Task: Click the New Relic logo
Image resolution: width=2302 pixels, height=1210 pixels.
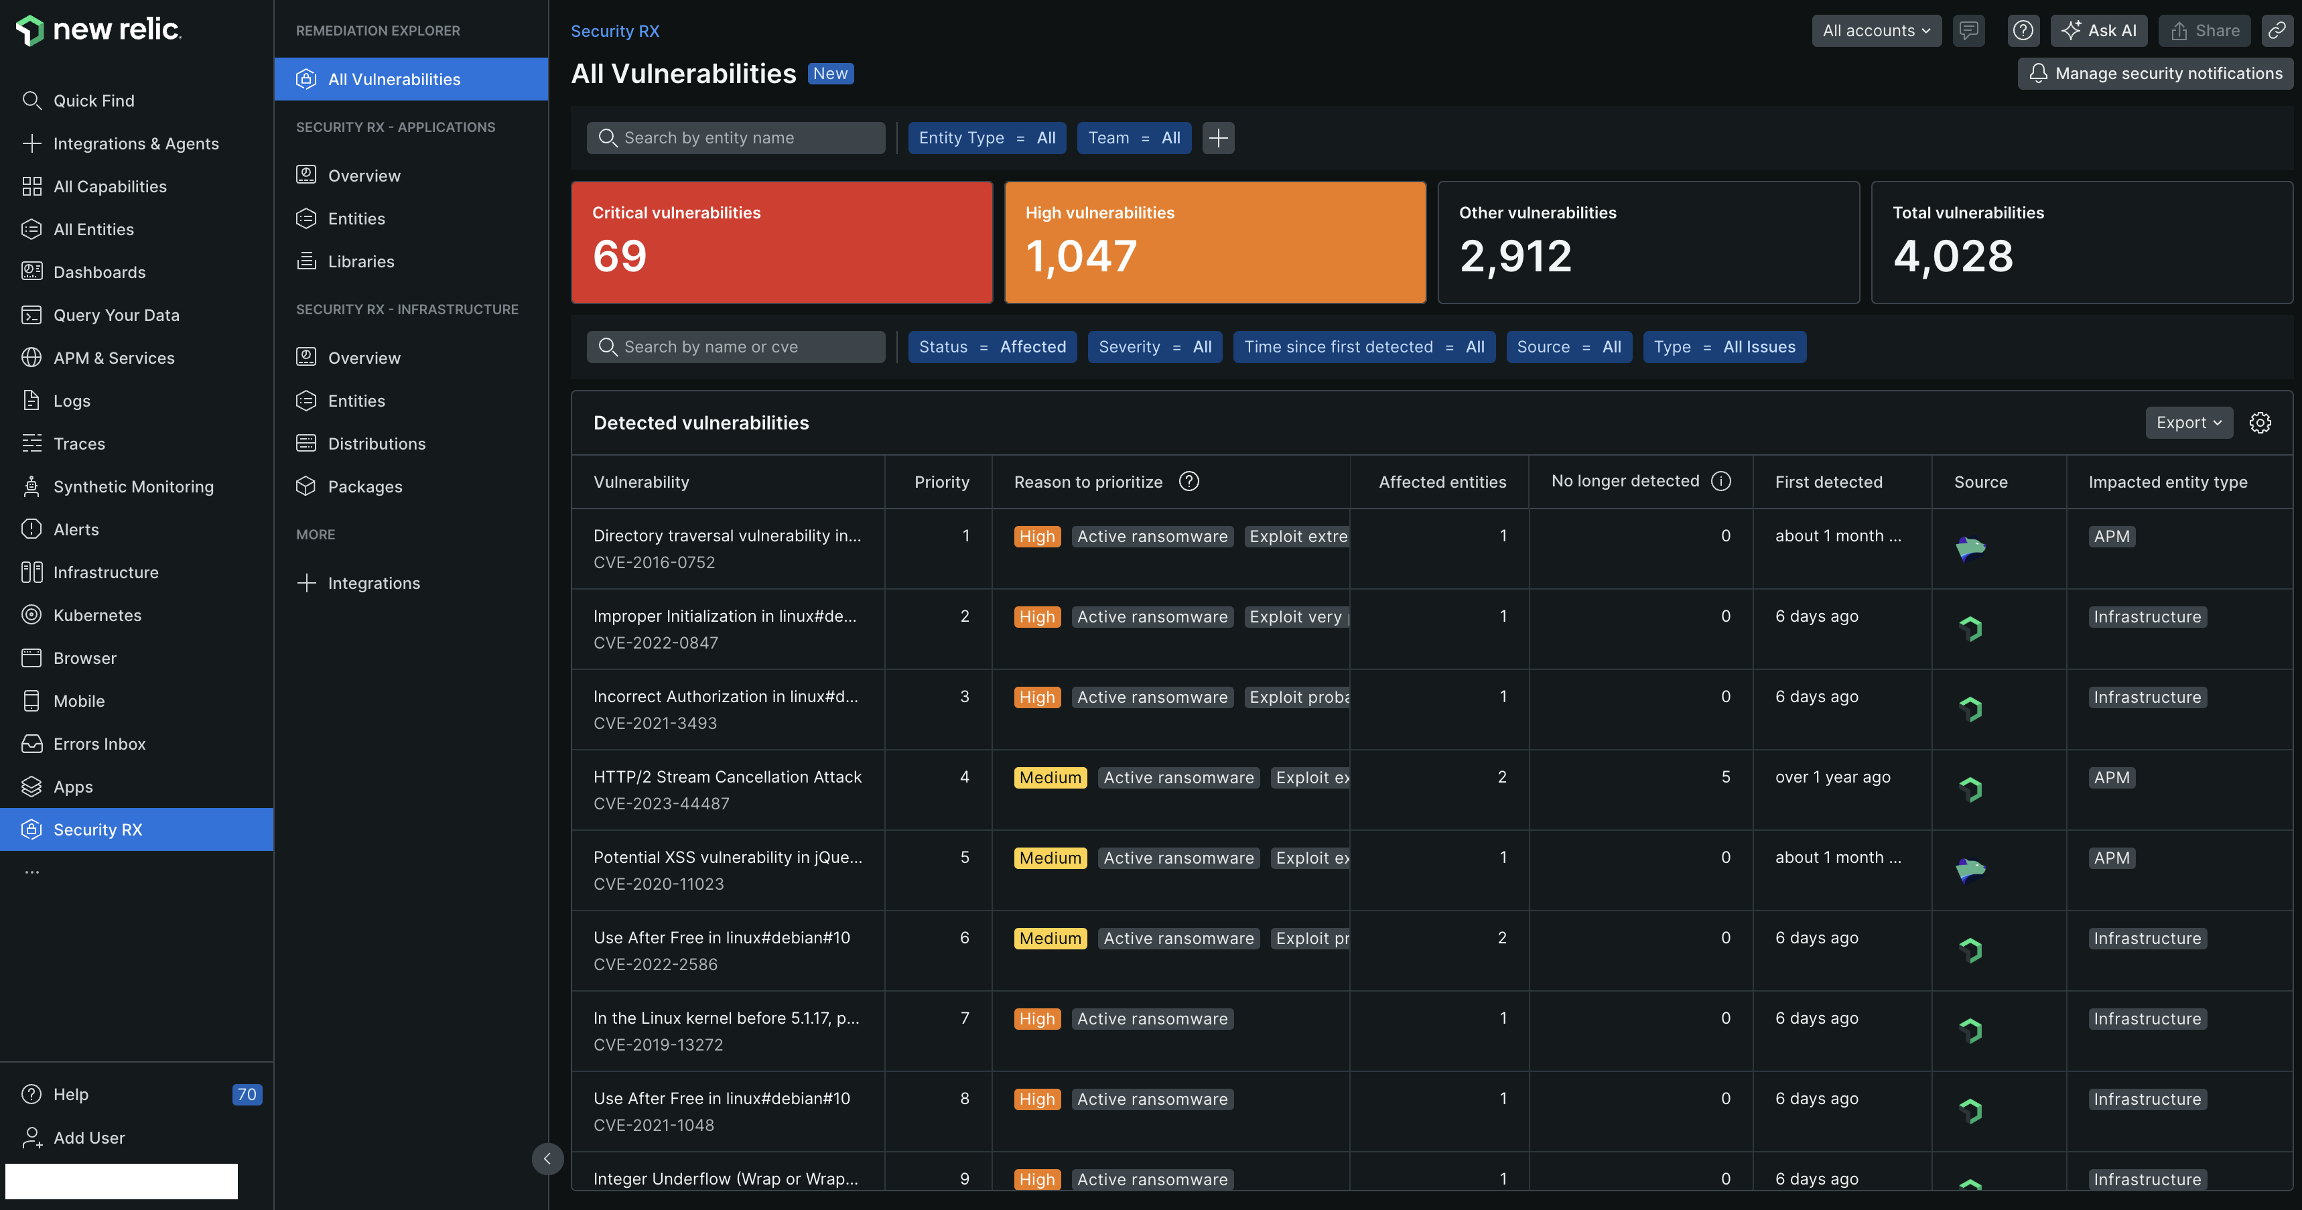Action: tap(98, 29)
